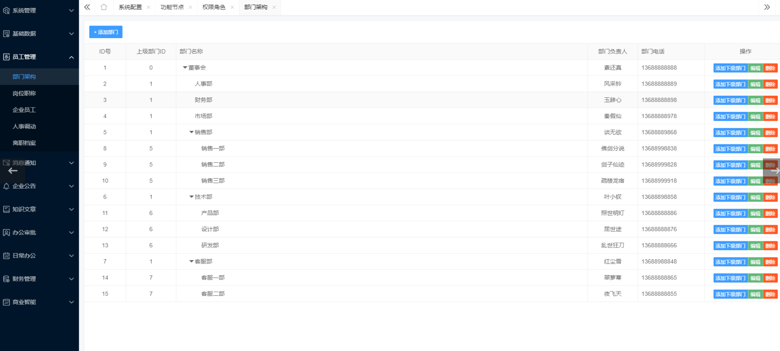Go to home via the house icon
The image size is (780, 351).
[x=104, y=7]
